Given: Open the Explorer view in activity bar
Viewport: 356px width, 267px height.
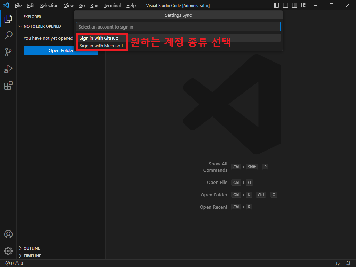Looking at the screenshot, I should 8,19.
